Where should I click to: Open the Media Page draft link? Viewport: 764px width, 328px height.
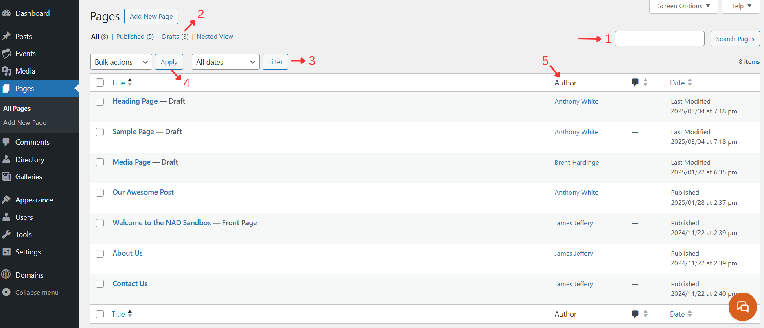tap(131, 162)
